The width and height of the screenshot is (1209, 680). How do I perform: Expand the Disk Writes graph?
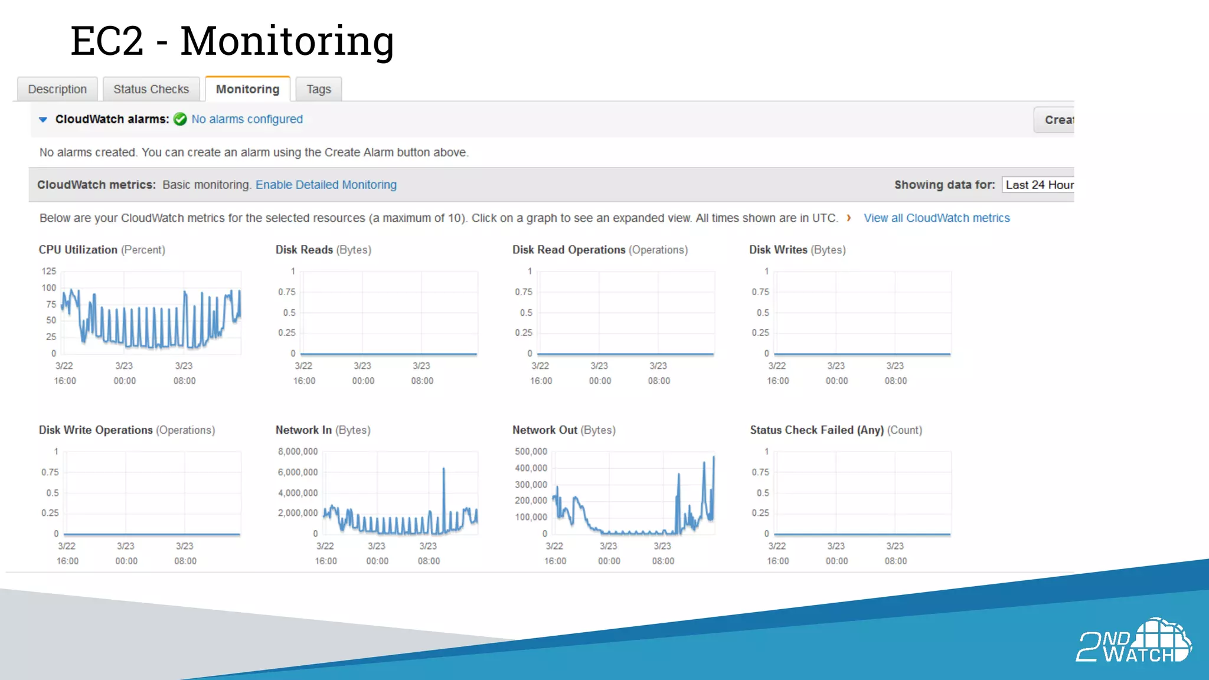coord(863,313)
